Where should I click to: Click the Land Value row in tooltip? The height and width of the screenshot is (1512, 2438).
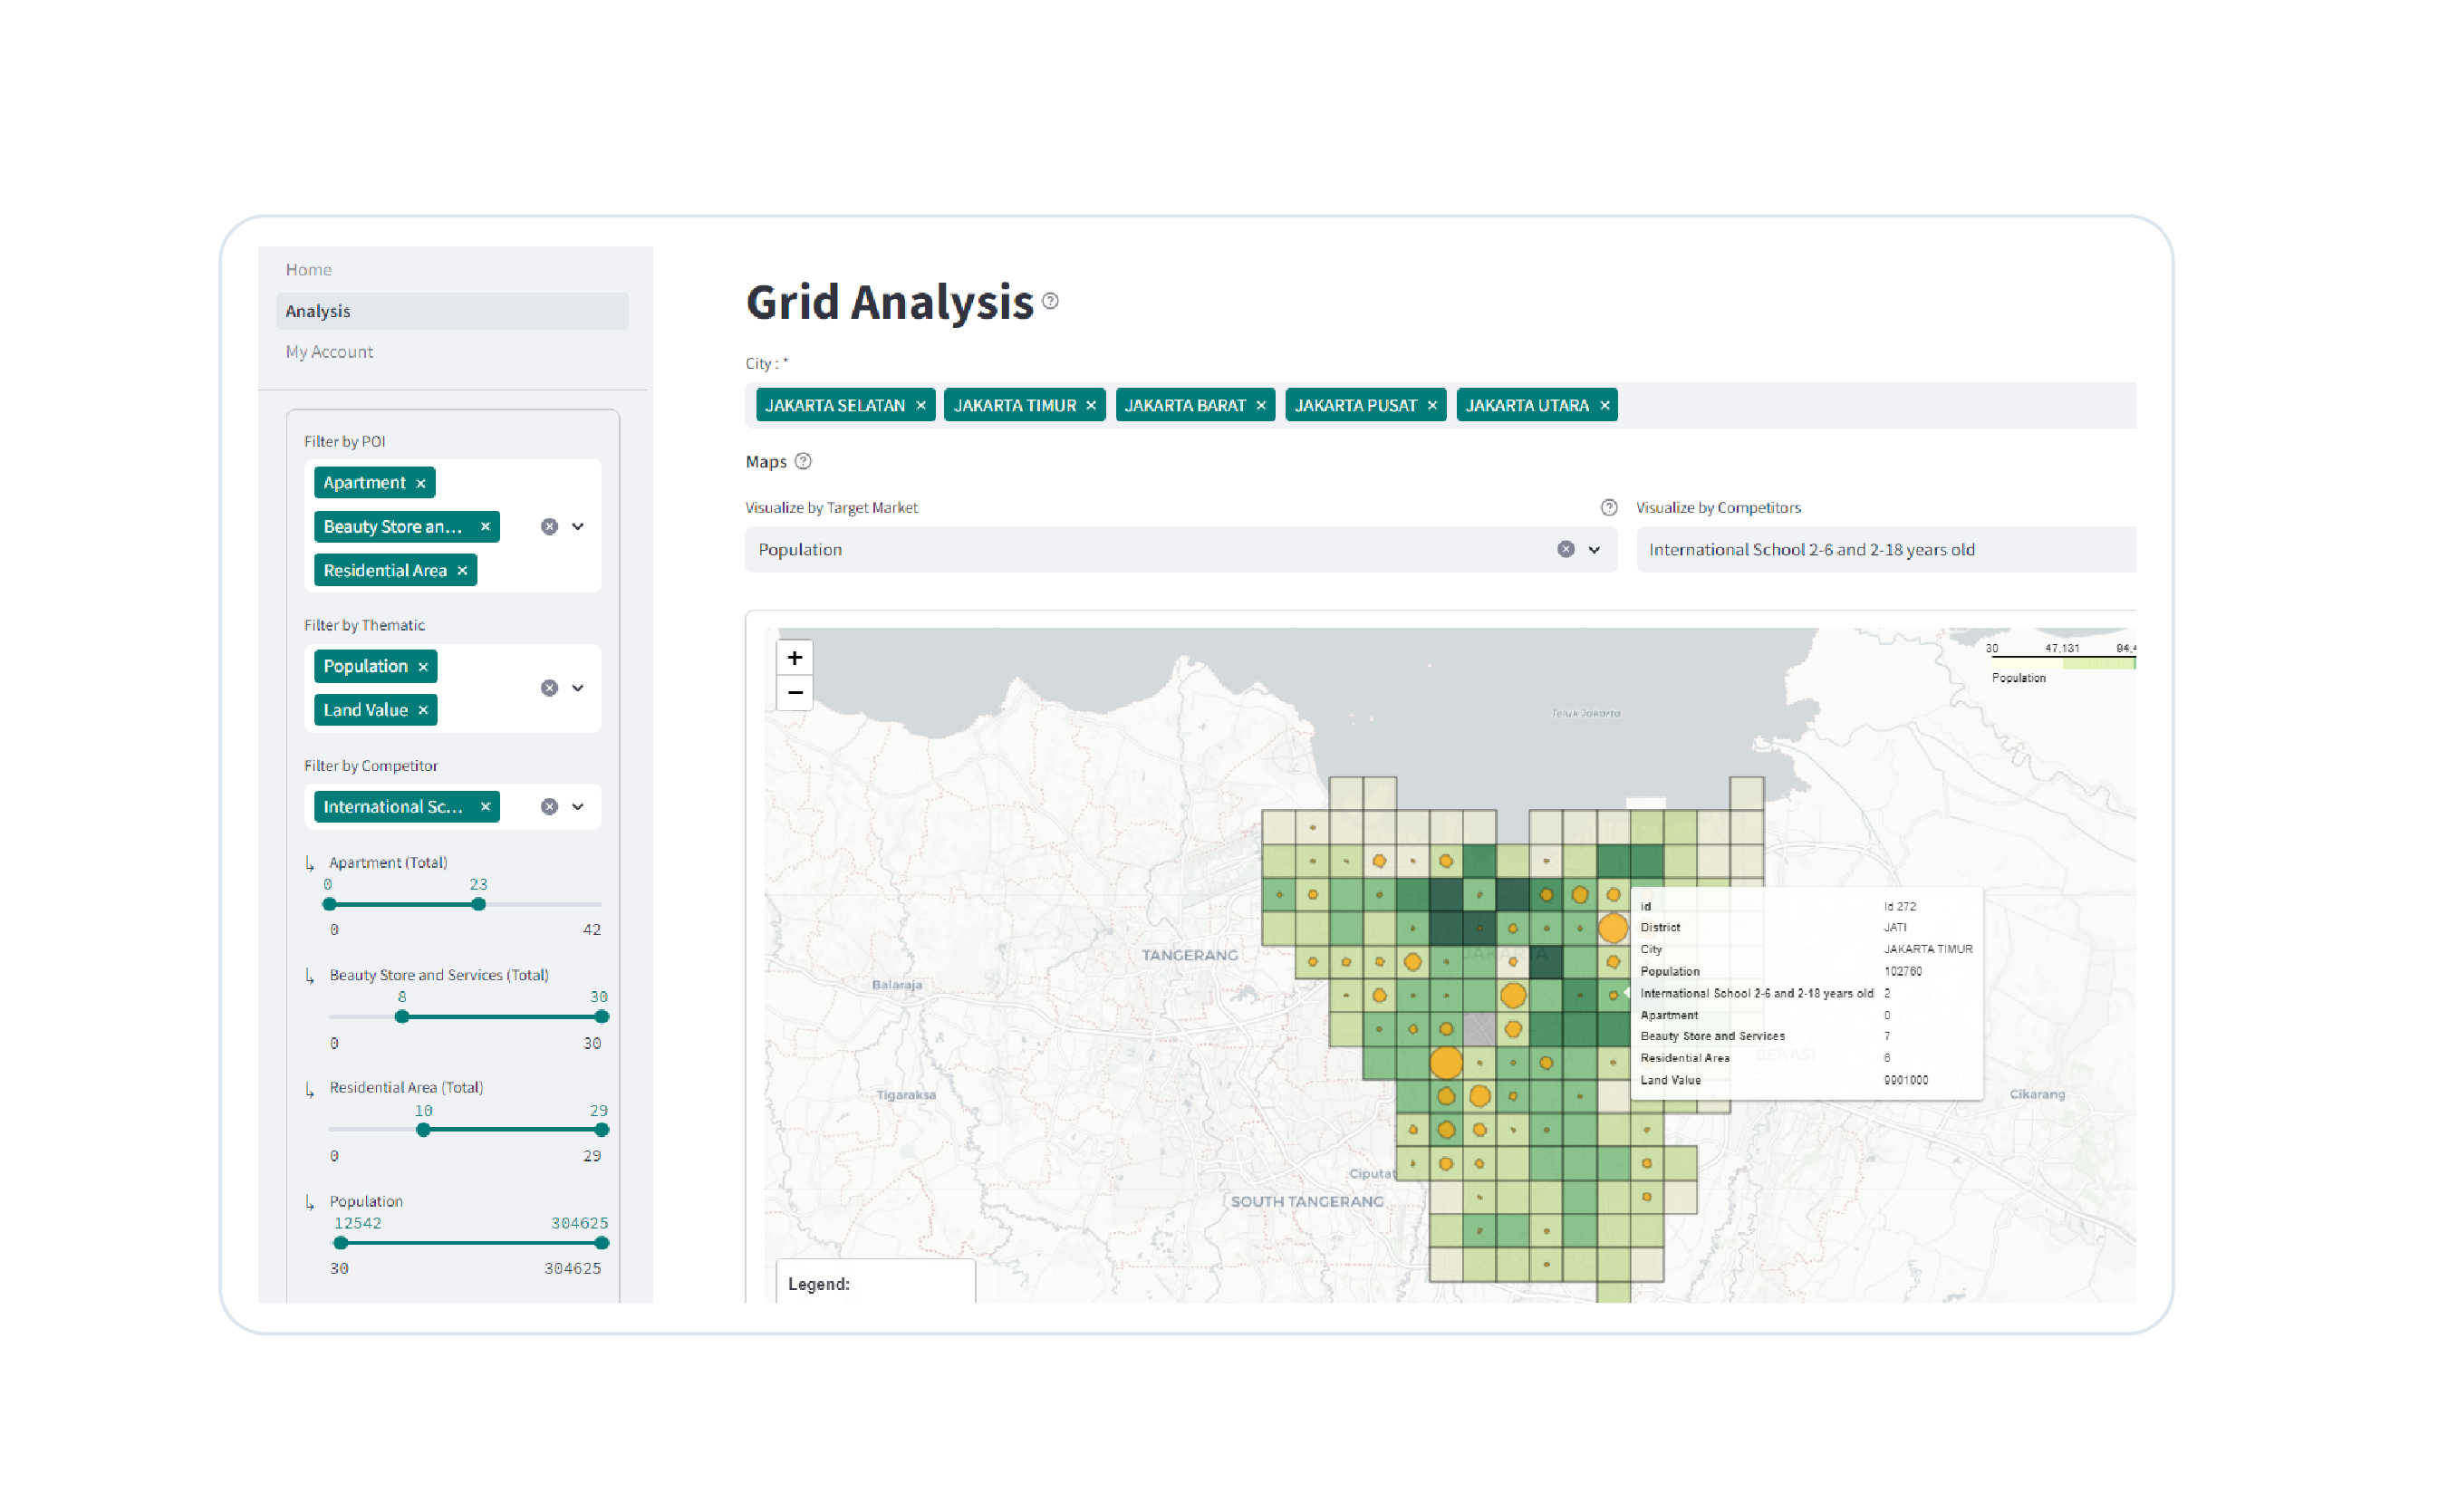[1805, 1080]
